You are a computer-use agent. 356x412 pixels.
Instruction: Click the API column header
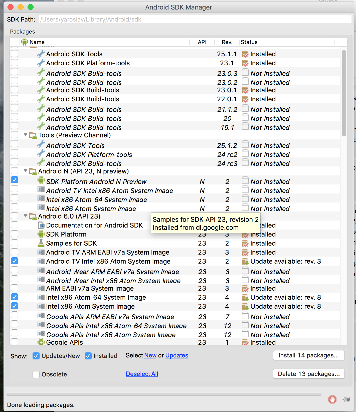coord(202,42)
